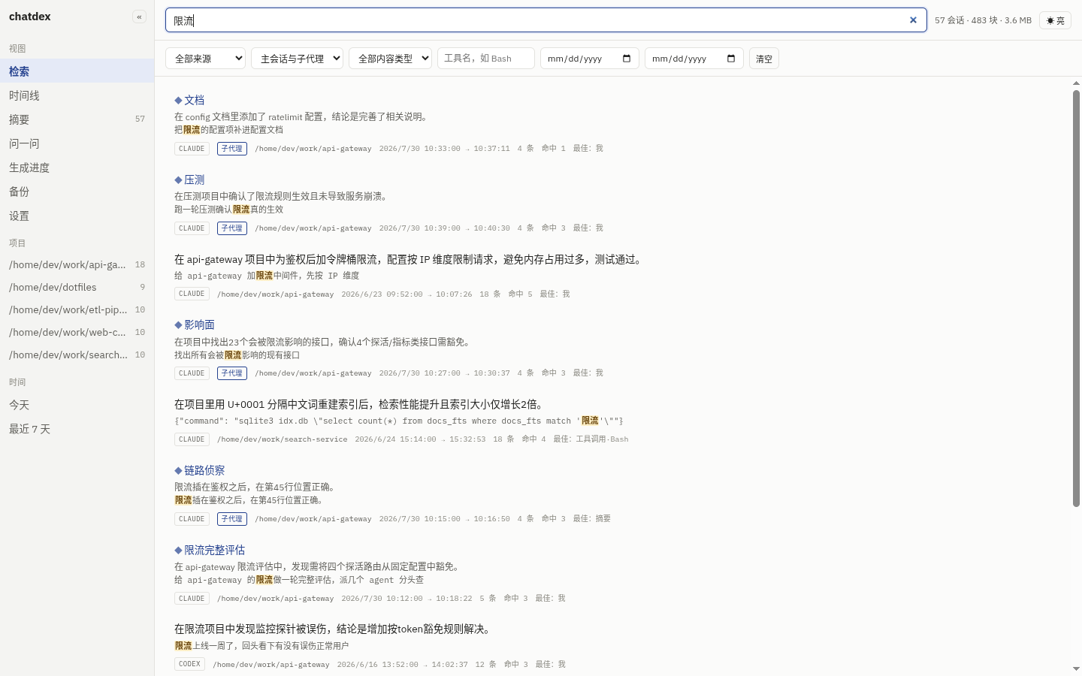Open the 备份 view
The height and width of the screenshot is (676, 1082).
[x=77, y=192]
